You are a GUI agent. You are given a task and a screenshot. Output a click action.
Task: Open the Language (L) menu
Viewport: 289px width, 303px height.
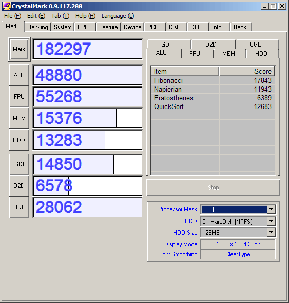118,16
